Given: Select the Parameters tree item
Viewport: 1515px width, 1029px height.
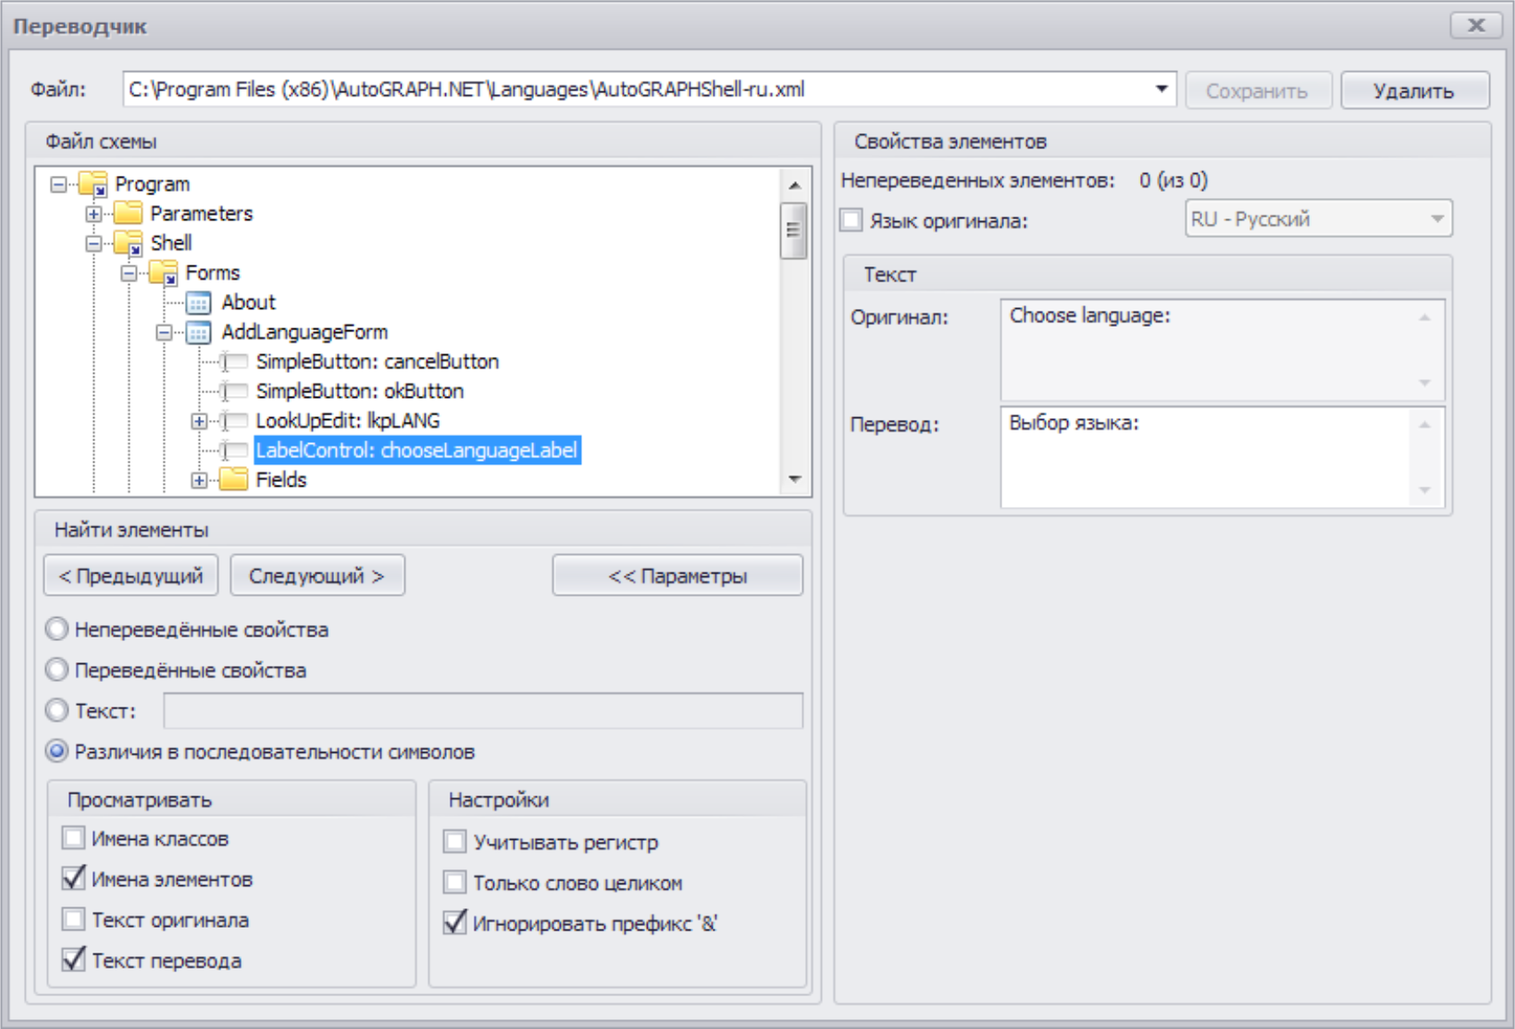Looking at the screenshot, I should point(202,213).
